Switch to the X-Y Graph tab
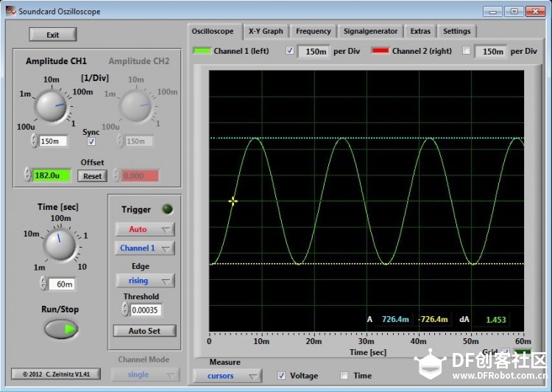Viewport: 552px width, 392px height. (x=266, y=32)
